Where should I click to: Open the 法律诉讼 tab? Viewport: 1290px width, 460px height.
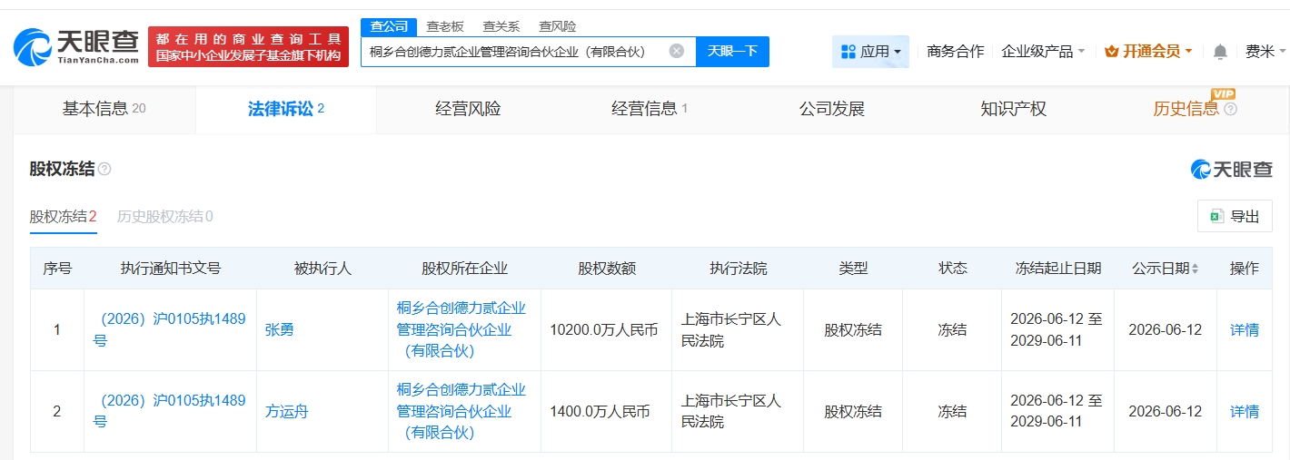(286, 109)
